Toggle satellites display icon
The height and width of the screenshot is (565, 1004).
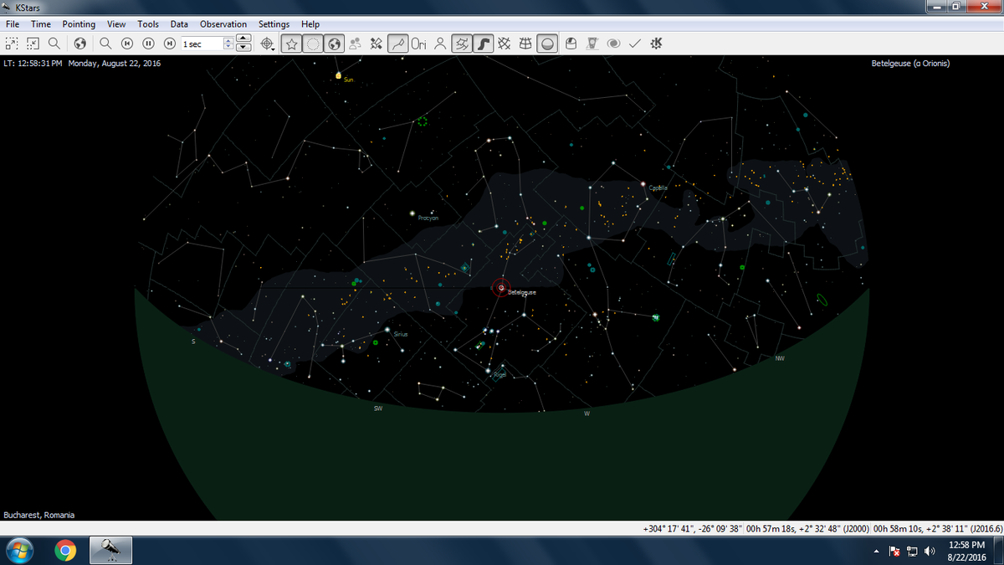coord(376,44)
